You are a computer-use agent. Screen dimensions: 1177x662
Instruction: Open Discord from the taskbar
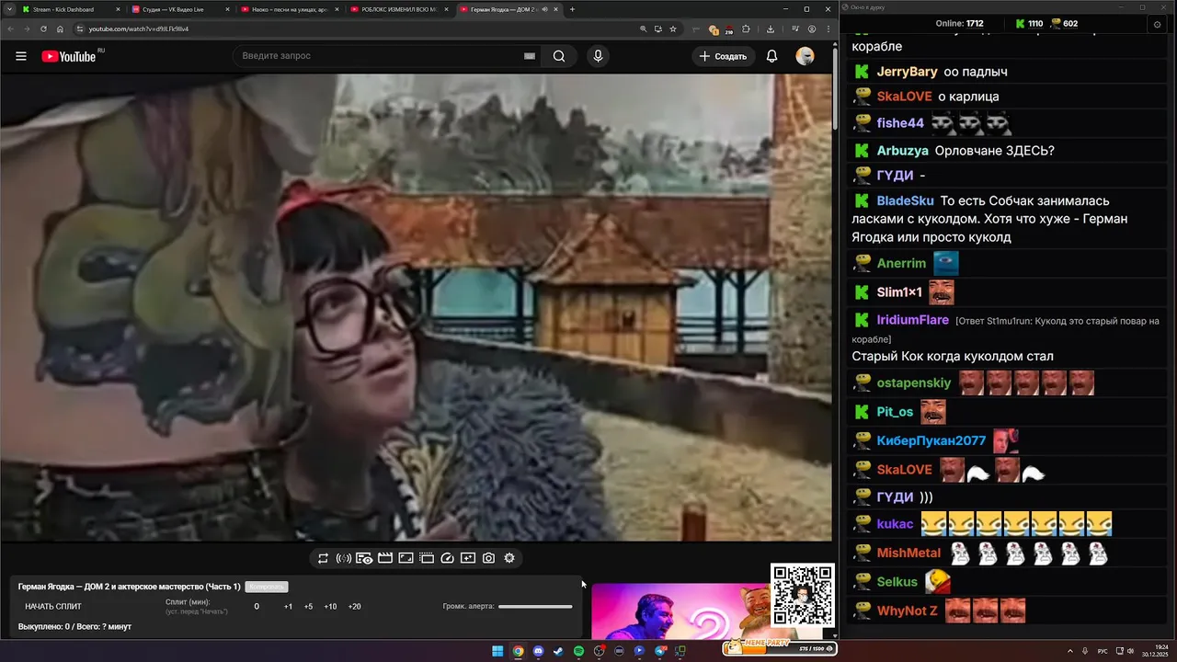coord(538,651)
